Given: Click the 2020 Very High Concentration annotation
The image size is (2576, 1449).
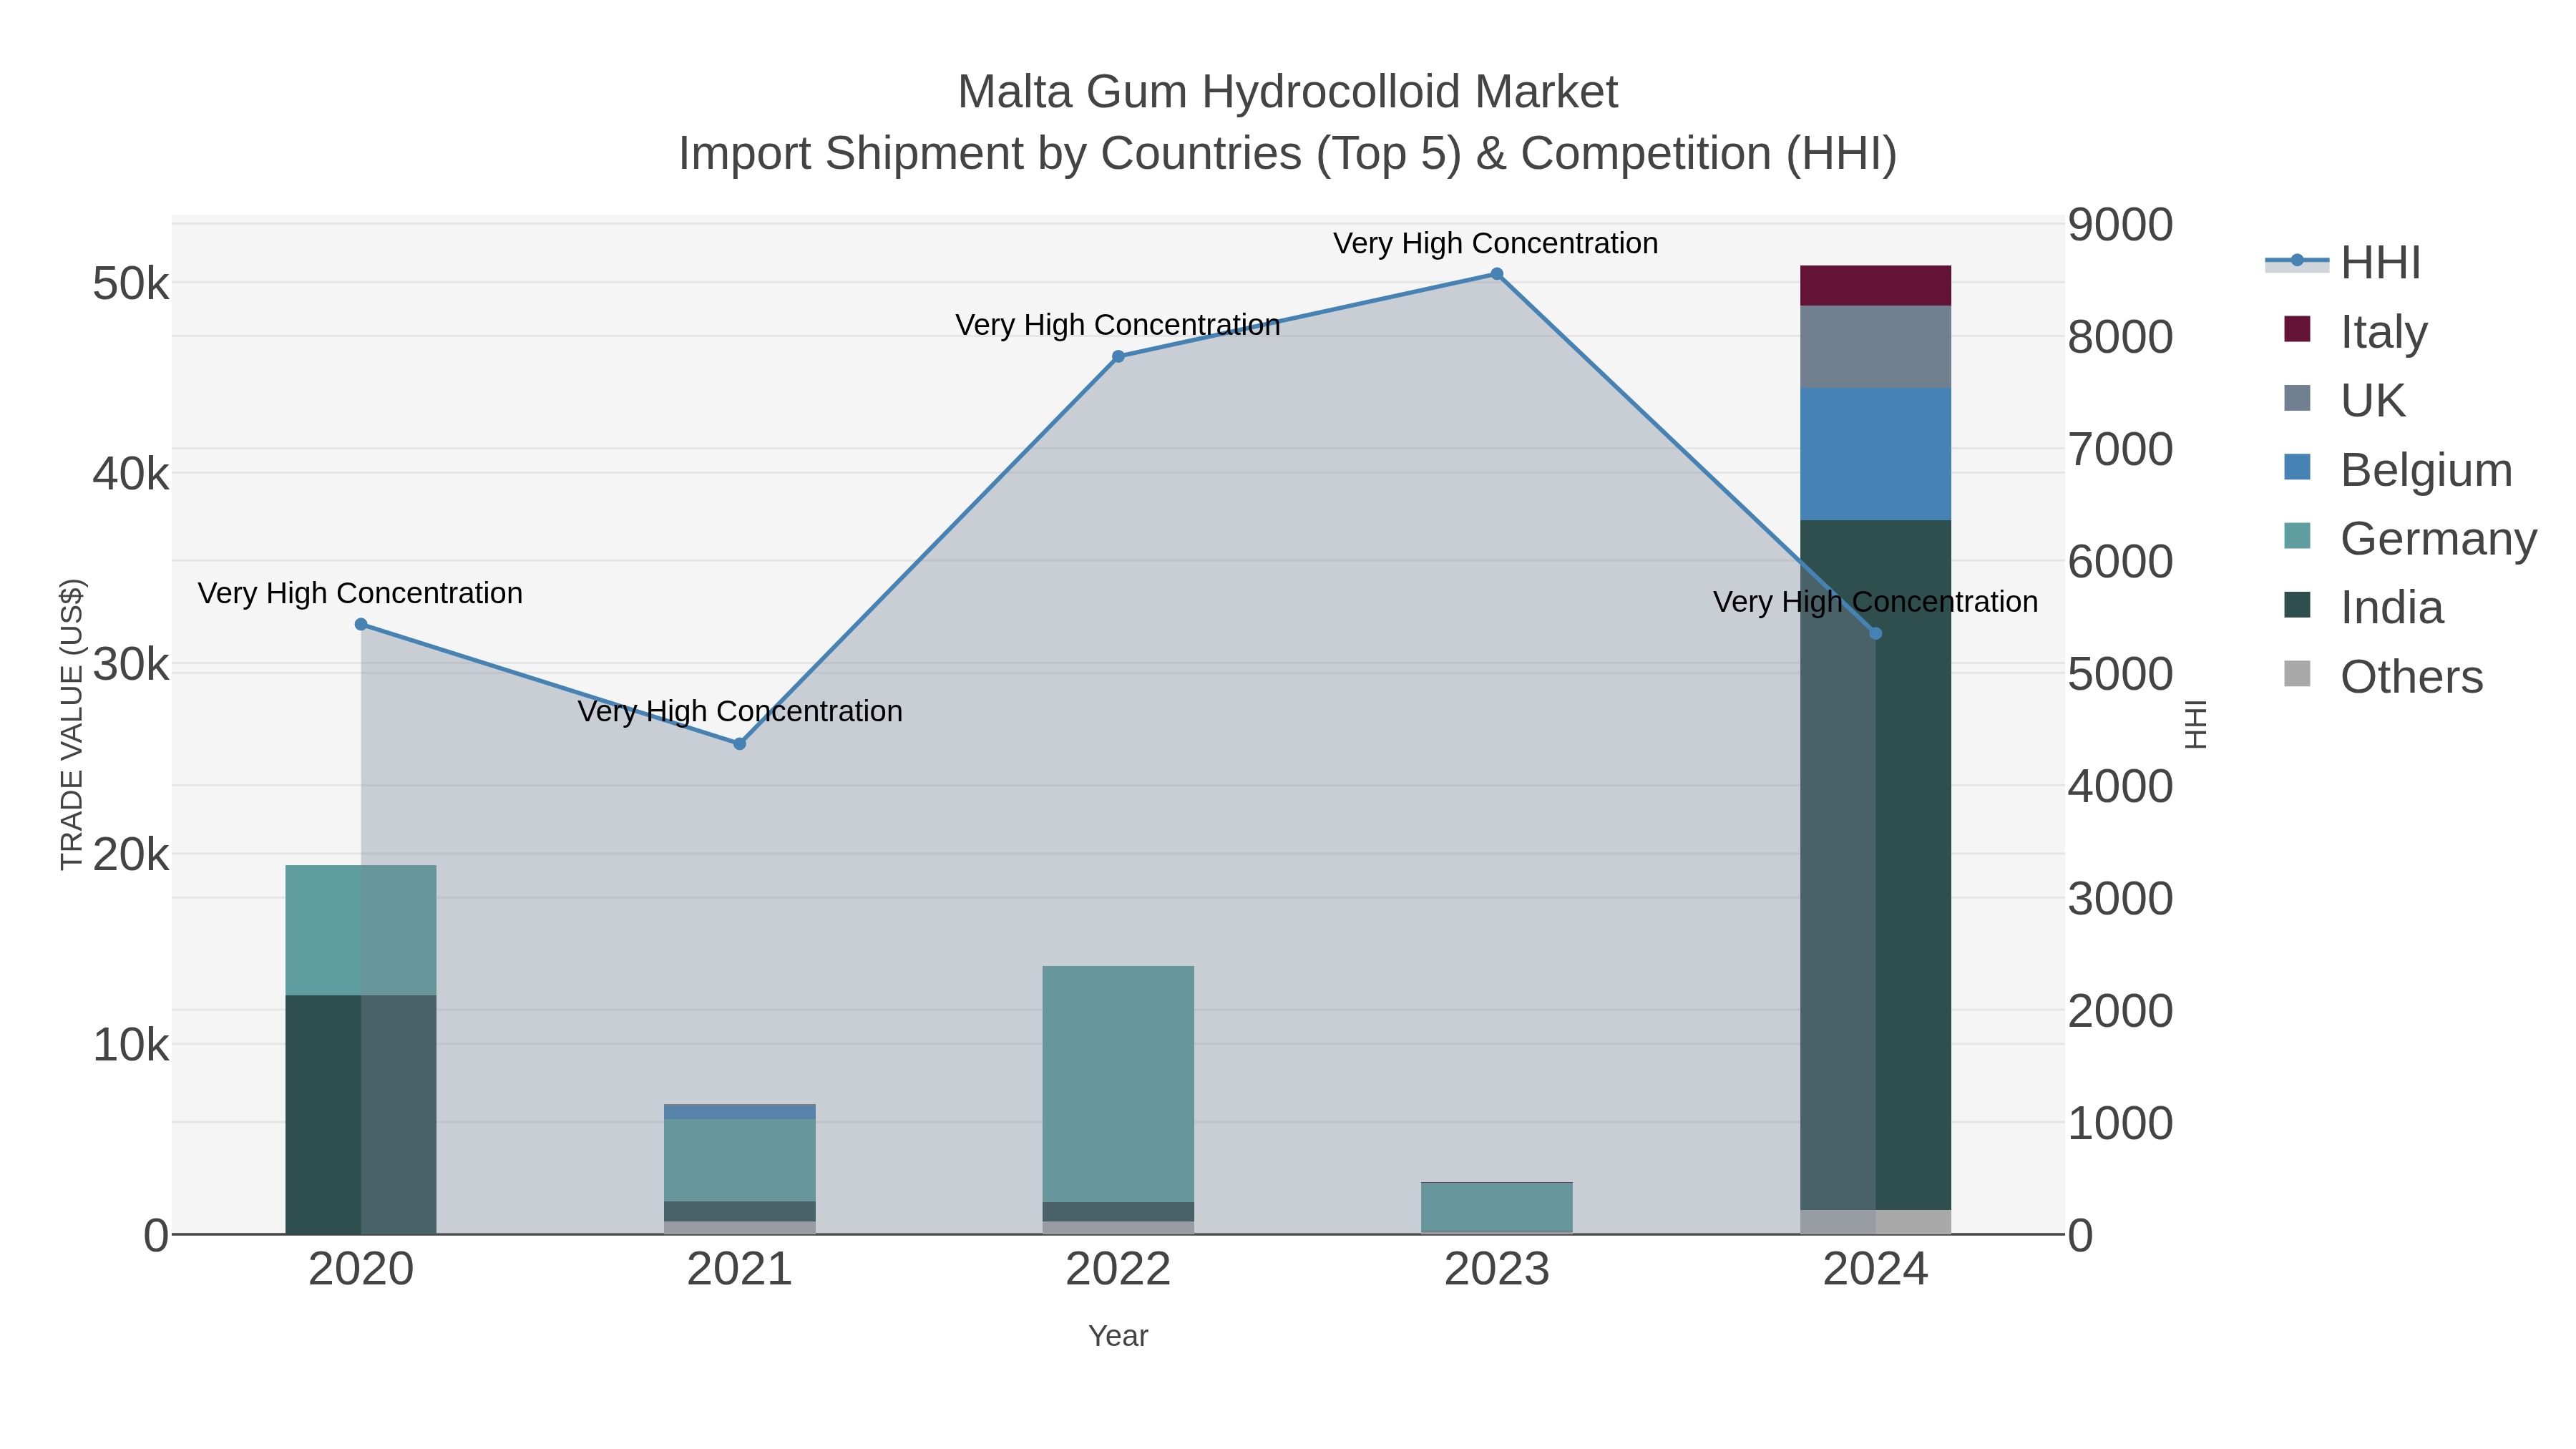Looking at the screenshot, I should point(360,593).
